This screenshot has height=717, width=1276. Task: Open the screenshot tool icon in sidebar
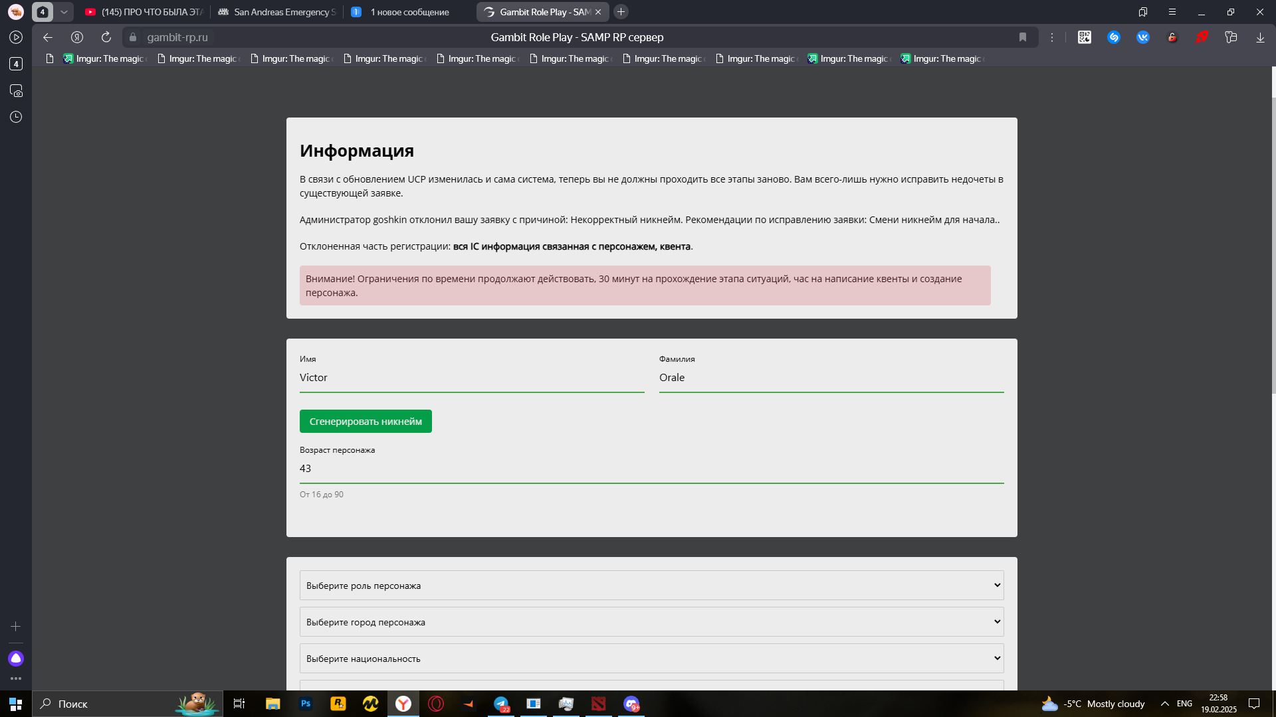16,90
